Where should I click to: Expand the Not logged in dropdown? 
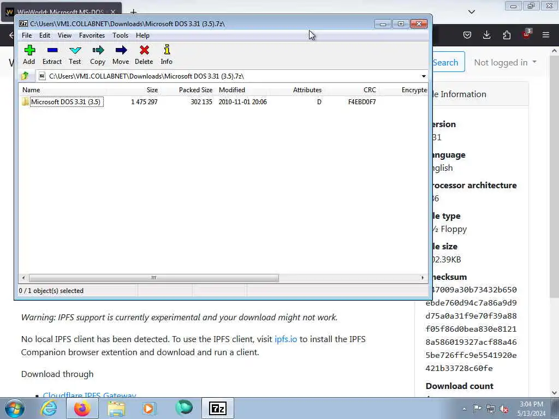[x=505, y=62]
